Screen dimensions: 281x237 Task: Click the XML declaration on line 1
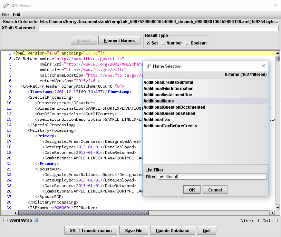tap(59, 53)
